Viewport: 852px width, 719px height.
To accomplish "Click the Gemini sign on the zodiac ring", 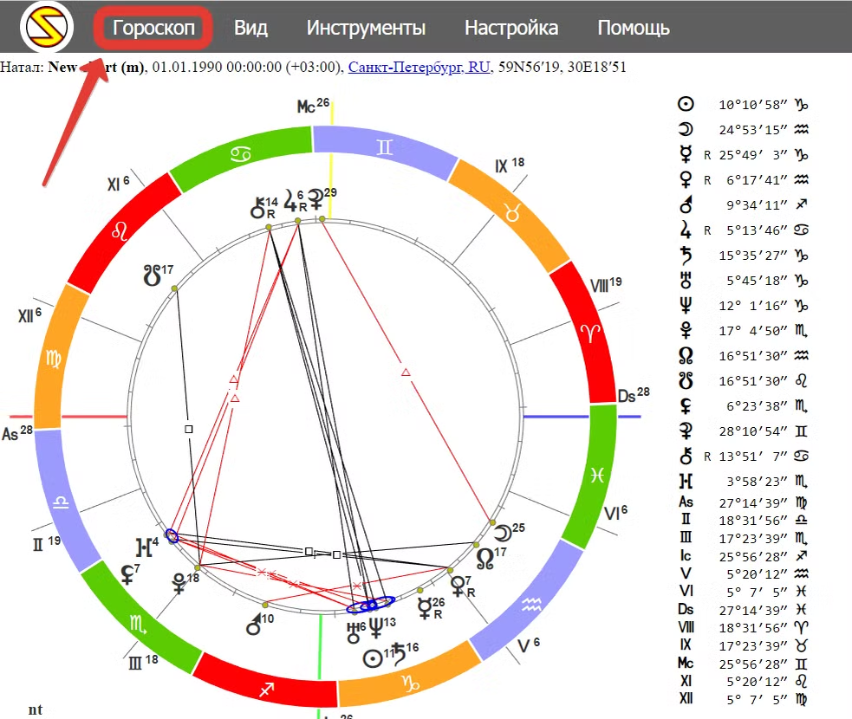I will [x=384, y=148].
